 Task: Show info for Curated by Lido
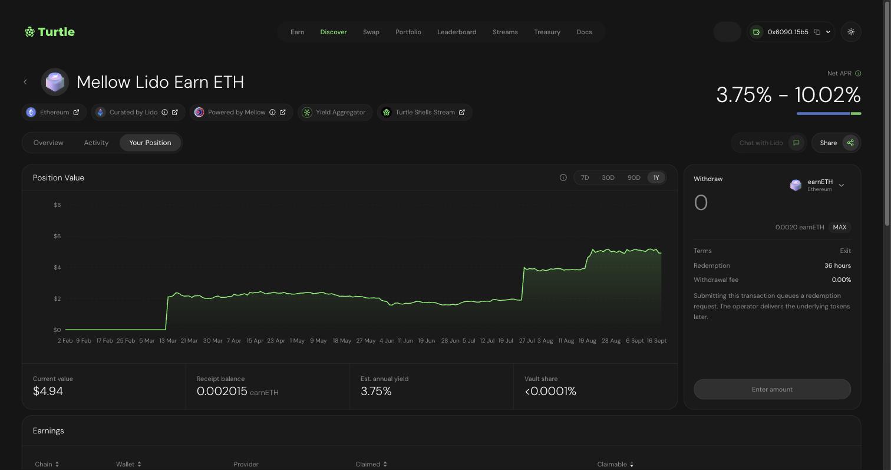(164, 112)
